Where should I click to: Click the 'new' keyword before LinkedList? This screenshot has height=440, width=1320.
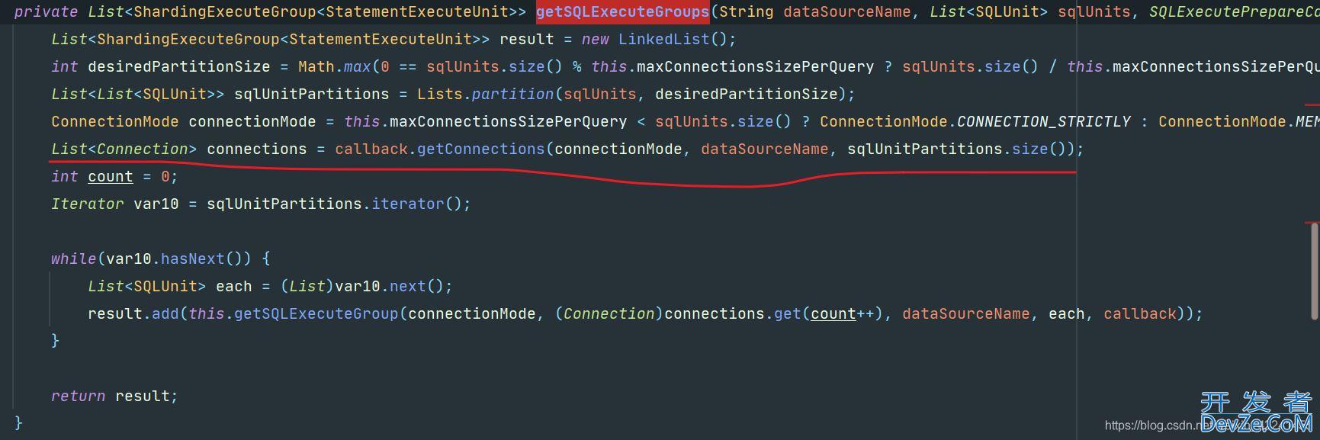click(x=595, y=39)
